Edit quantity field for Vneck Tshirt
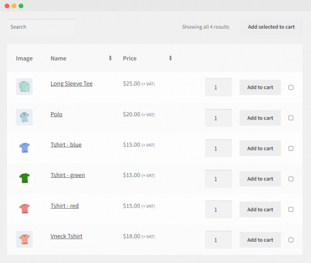This screenshot has width=311, height=263. click(218, 240)
